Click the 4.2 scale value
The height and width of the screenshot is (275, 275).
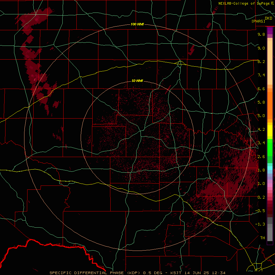click(x=261, y=130)
